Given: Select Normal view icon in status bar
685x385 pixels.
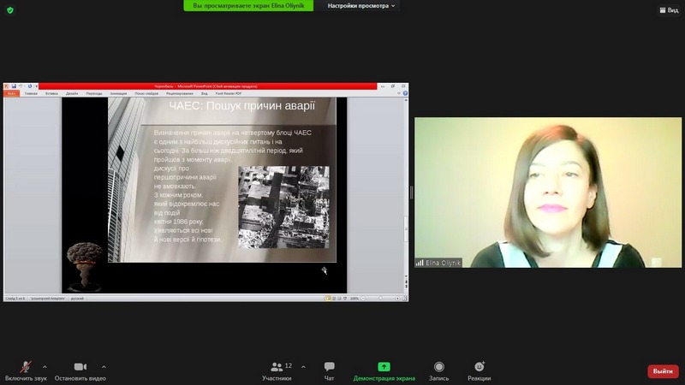Looking at the screenshot, I should point(328,299).
